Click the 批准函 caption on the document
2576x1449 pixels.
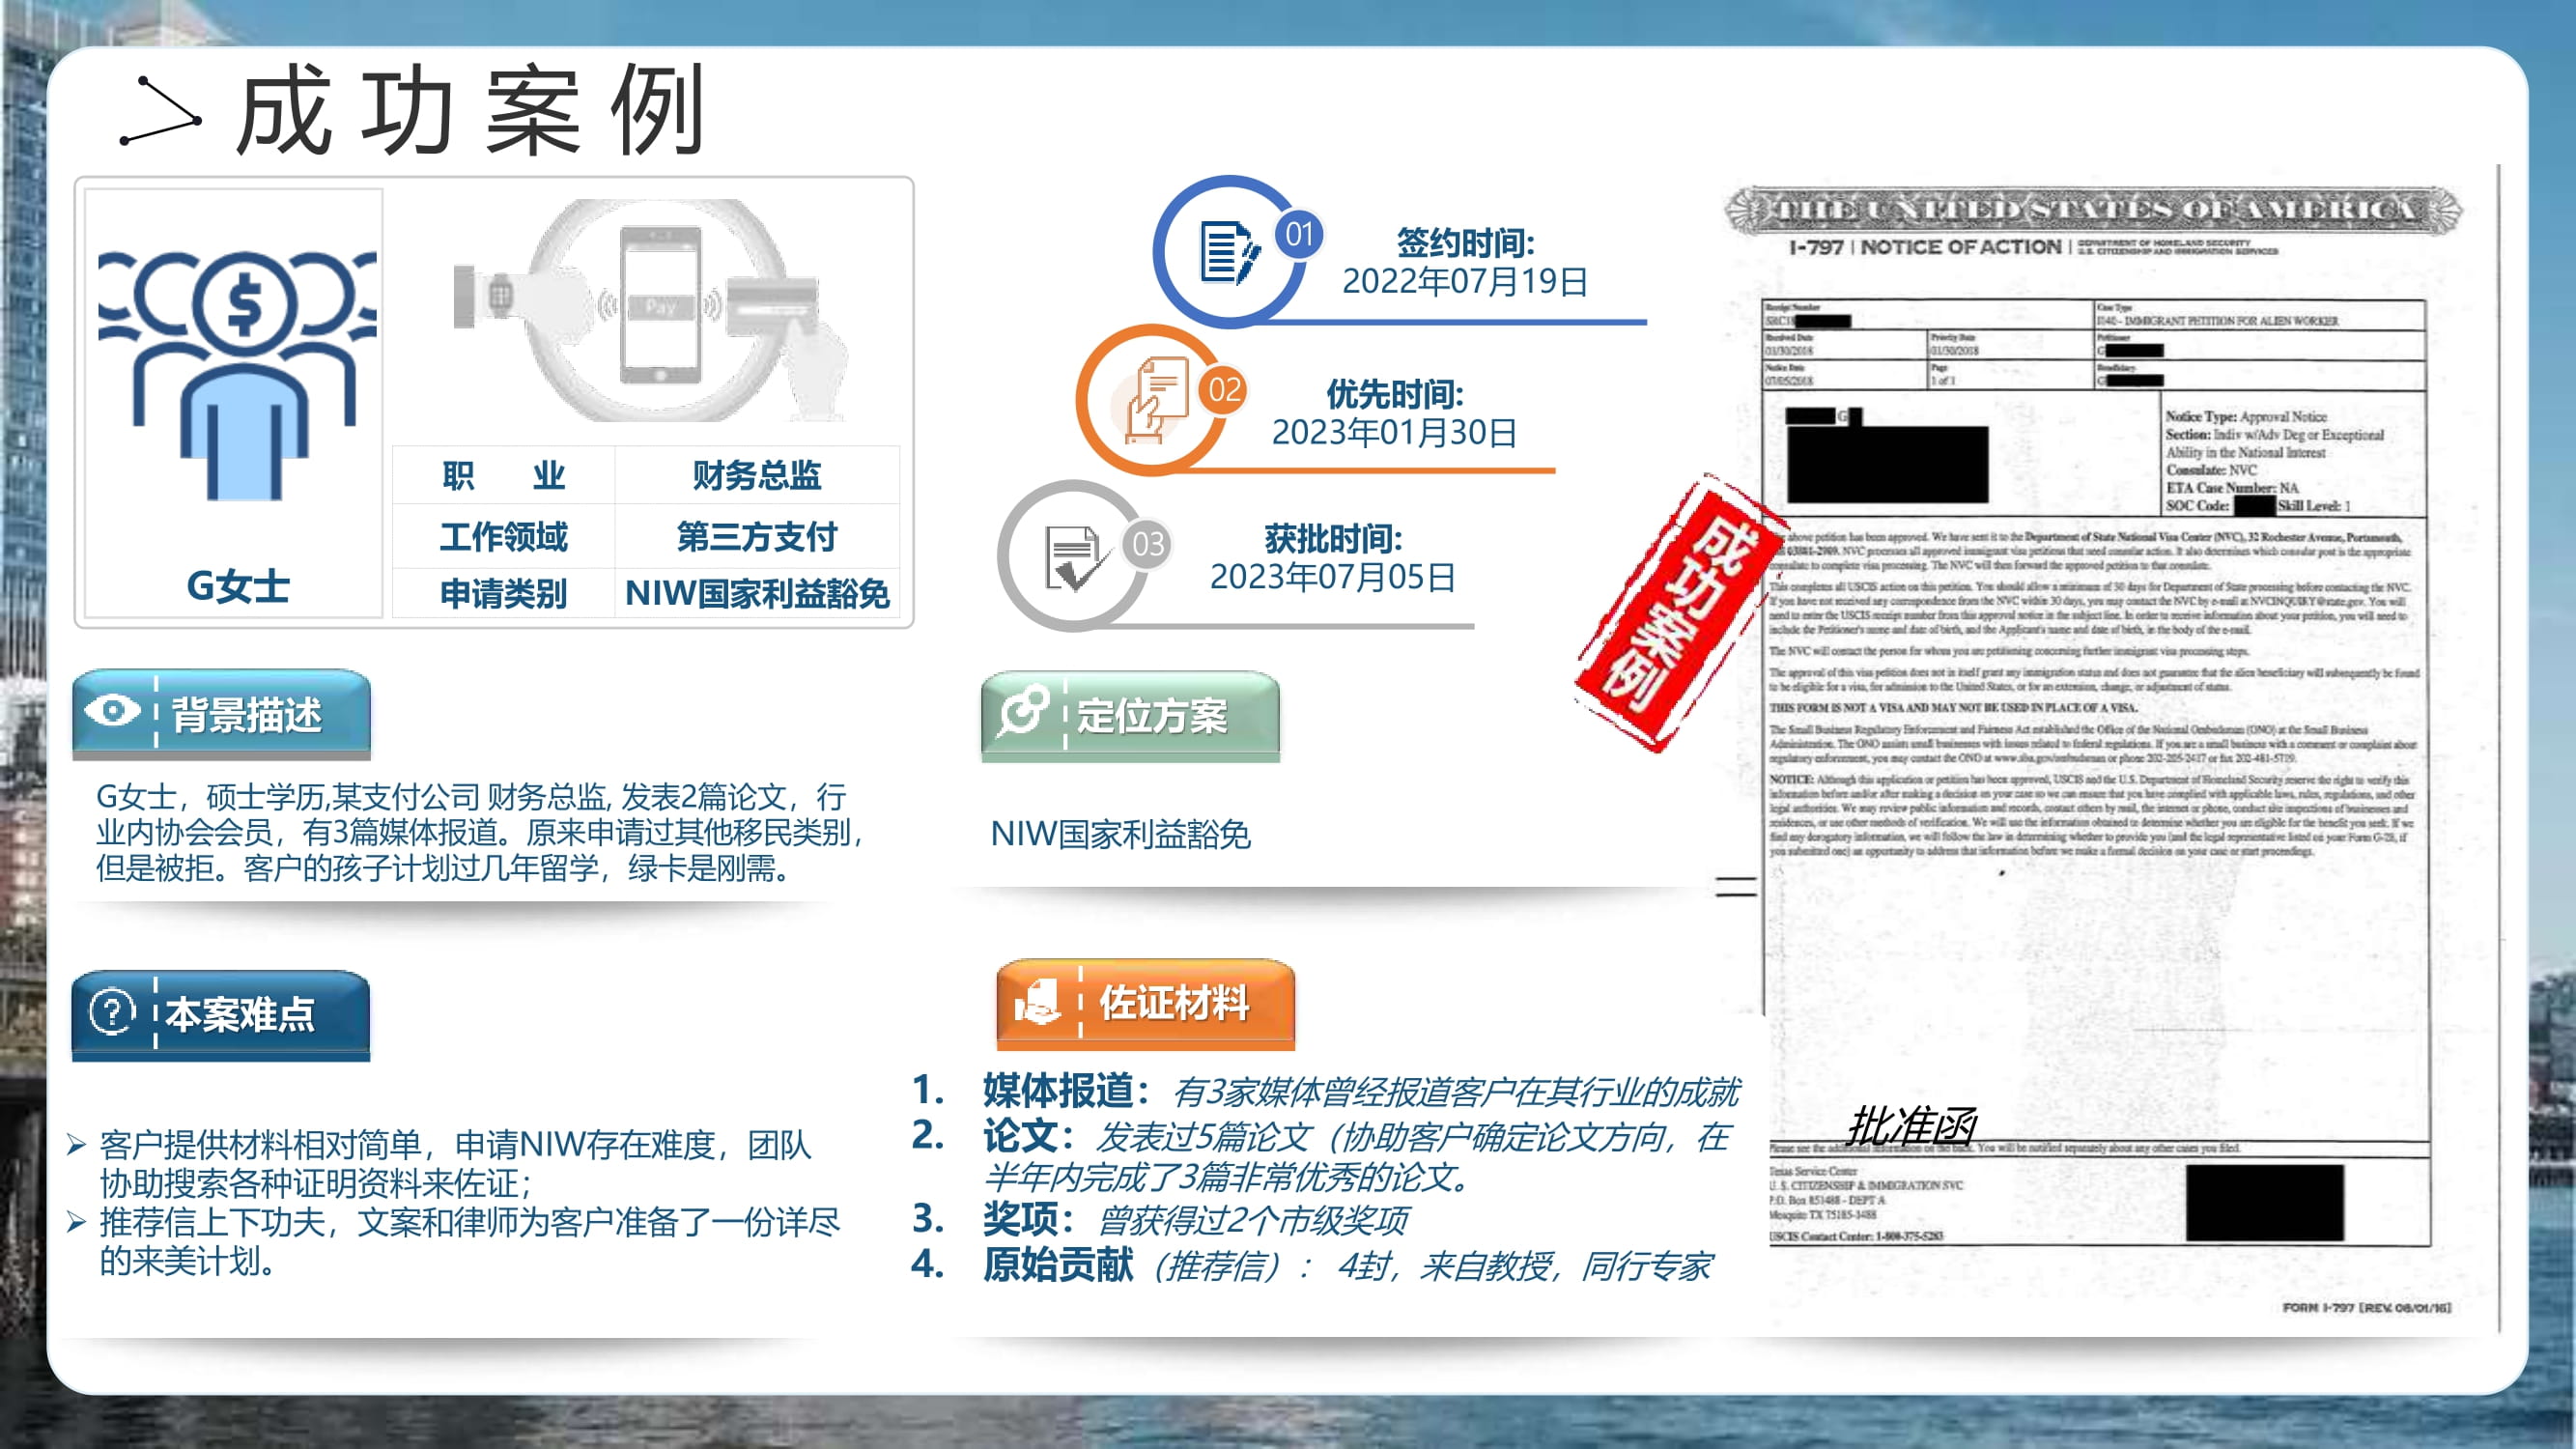click(x=1911, y=1125)
